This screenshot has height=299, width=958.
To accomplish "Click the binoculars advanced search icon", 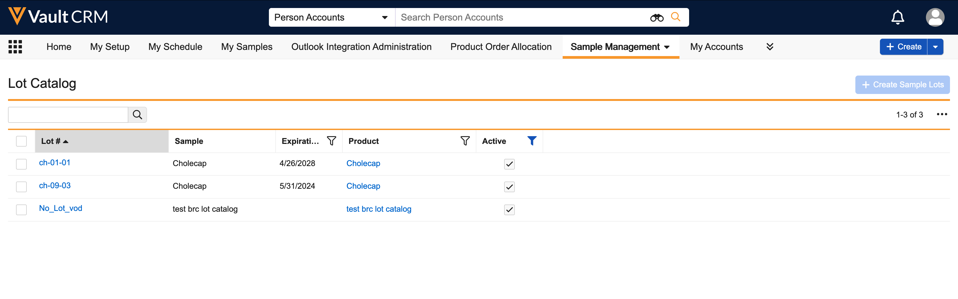I will point(656,17).
